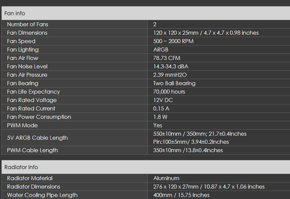Image resolution: width=290 pixels, height=199 pixels.
Task: Click the Two Ball Bearing value
Action: (x=174, y=83)
